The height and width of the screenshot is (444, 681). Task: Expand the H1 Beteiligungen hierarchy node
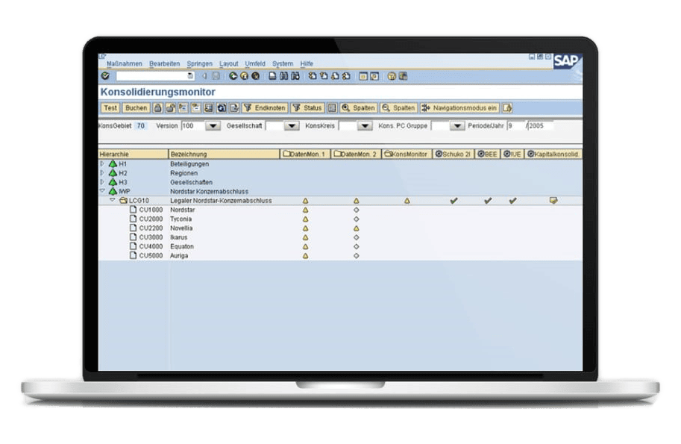point(103,163)
